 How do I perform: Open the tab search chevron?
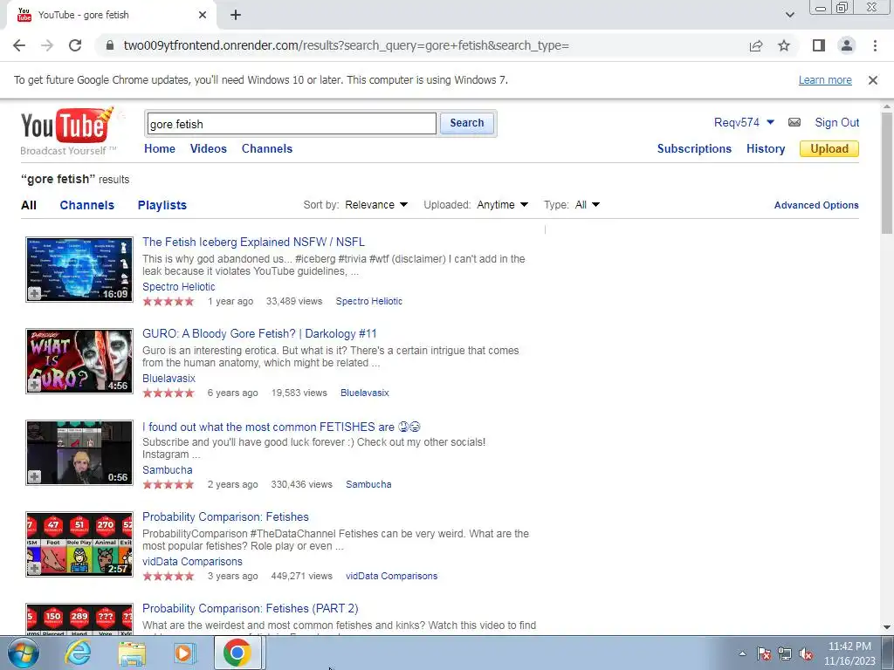pyautogui.click(x=789, y=15)
